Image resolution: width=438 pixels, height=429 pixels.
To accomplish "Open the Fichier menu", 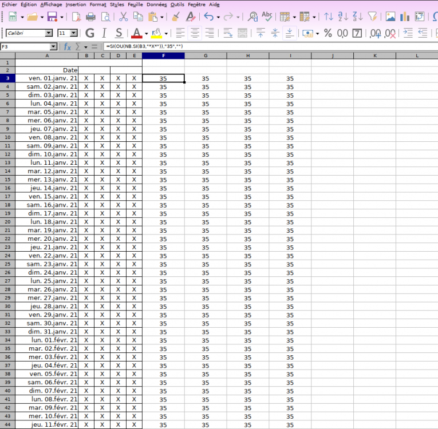I will 9,5.
